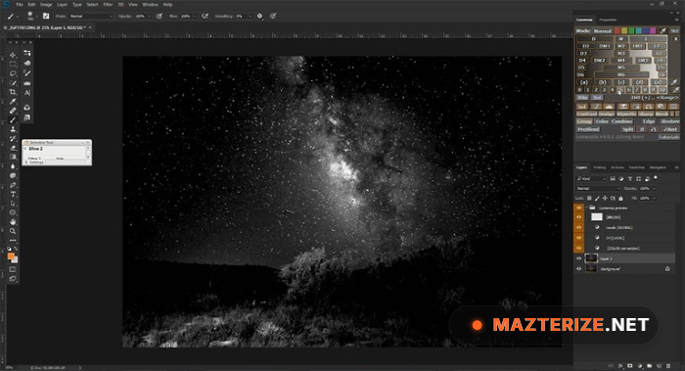The height and width of the screenshot is (371, 685).
Task: Toggle layer filtering on/off switch
Action: 656,178
